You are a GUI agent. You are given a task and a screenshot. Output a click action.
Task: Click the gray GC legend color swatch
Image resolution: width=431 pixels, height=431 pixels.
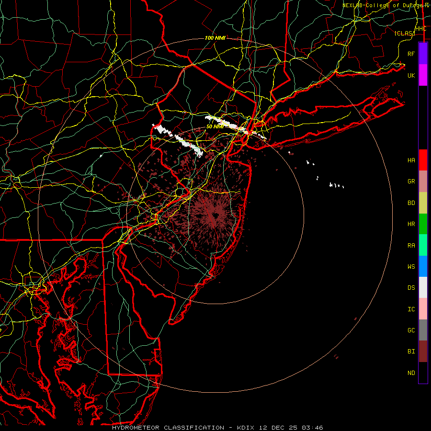tap(423, 330)
